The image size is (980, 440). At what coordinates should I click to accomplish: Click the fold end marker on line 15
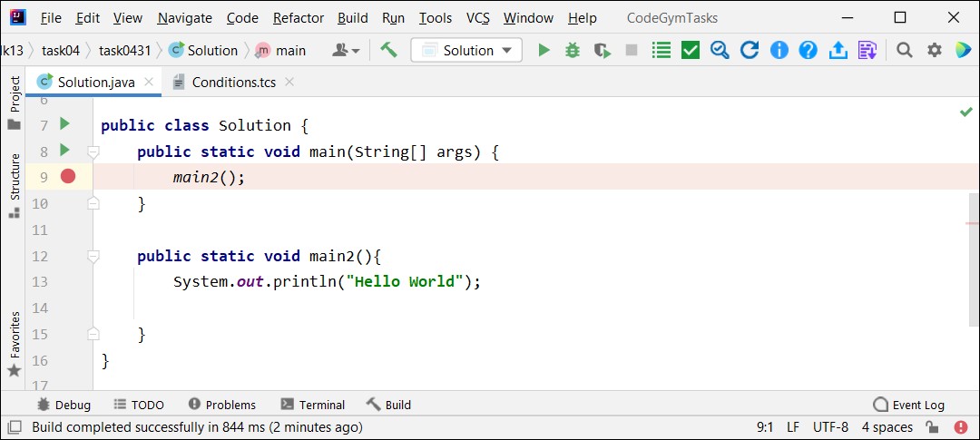pos(93,335)
